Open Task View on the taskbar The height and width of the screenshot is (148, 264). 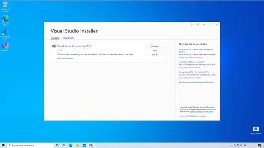tap(64, 145)
